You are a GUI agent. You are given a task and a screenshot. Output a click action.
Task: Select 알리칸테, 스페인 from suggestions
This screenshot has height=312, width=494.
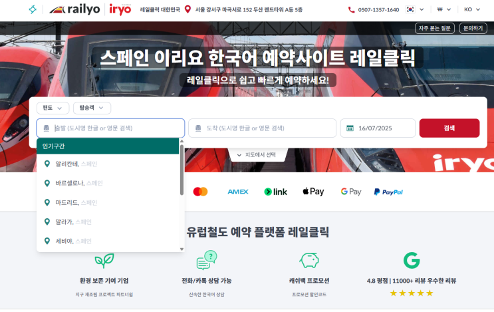108,164
